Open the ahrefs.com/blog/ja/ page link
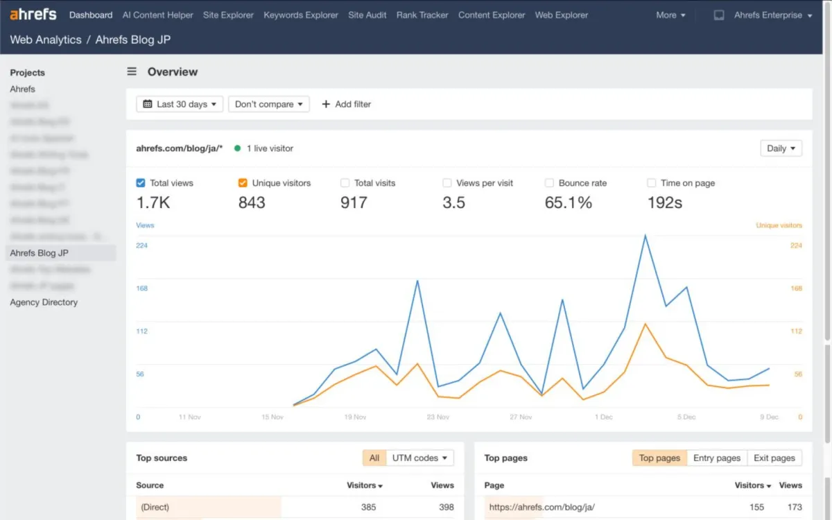Screen dimensions: 832x520 pyautogui.click(x=541, y=507)
